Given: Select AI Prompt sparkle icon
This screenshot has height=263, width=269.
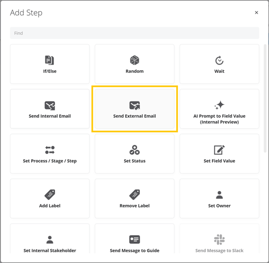Looking at the screenshot, I should (x=219, y=105).
